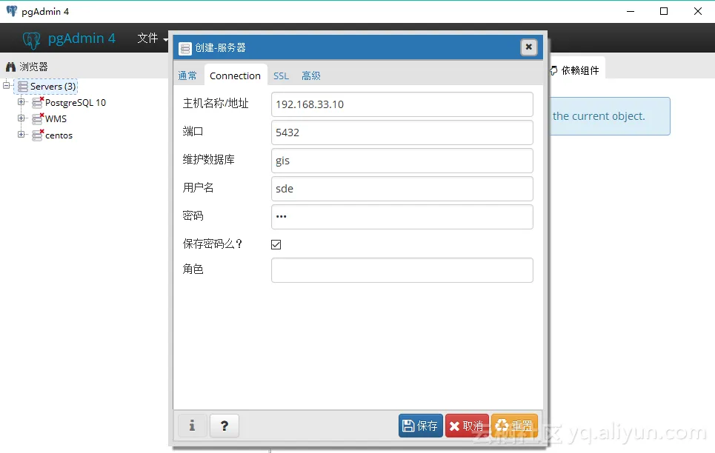Click the 浏览器 panel title
The image size is (715, 453).
[33, 67]
